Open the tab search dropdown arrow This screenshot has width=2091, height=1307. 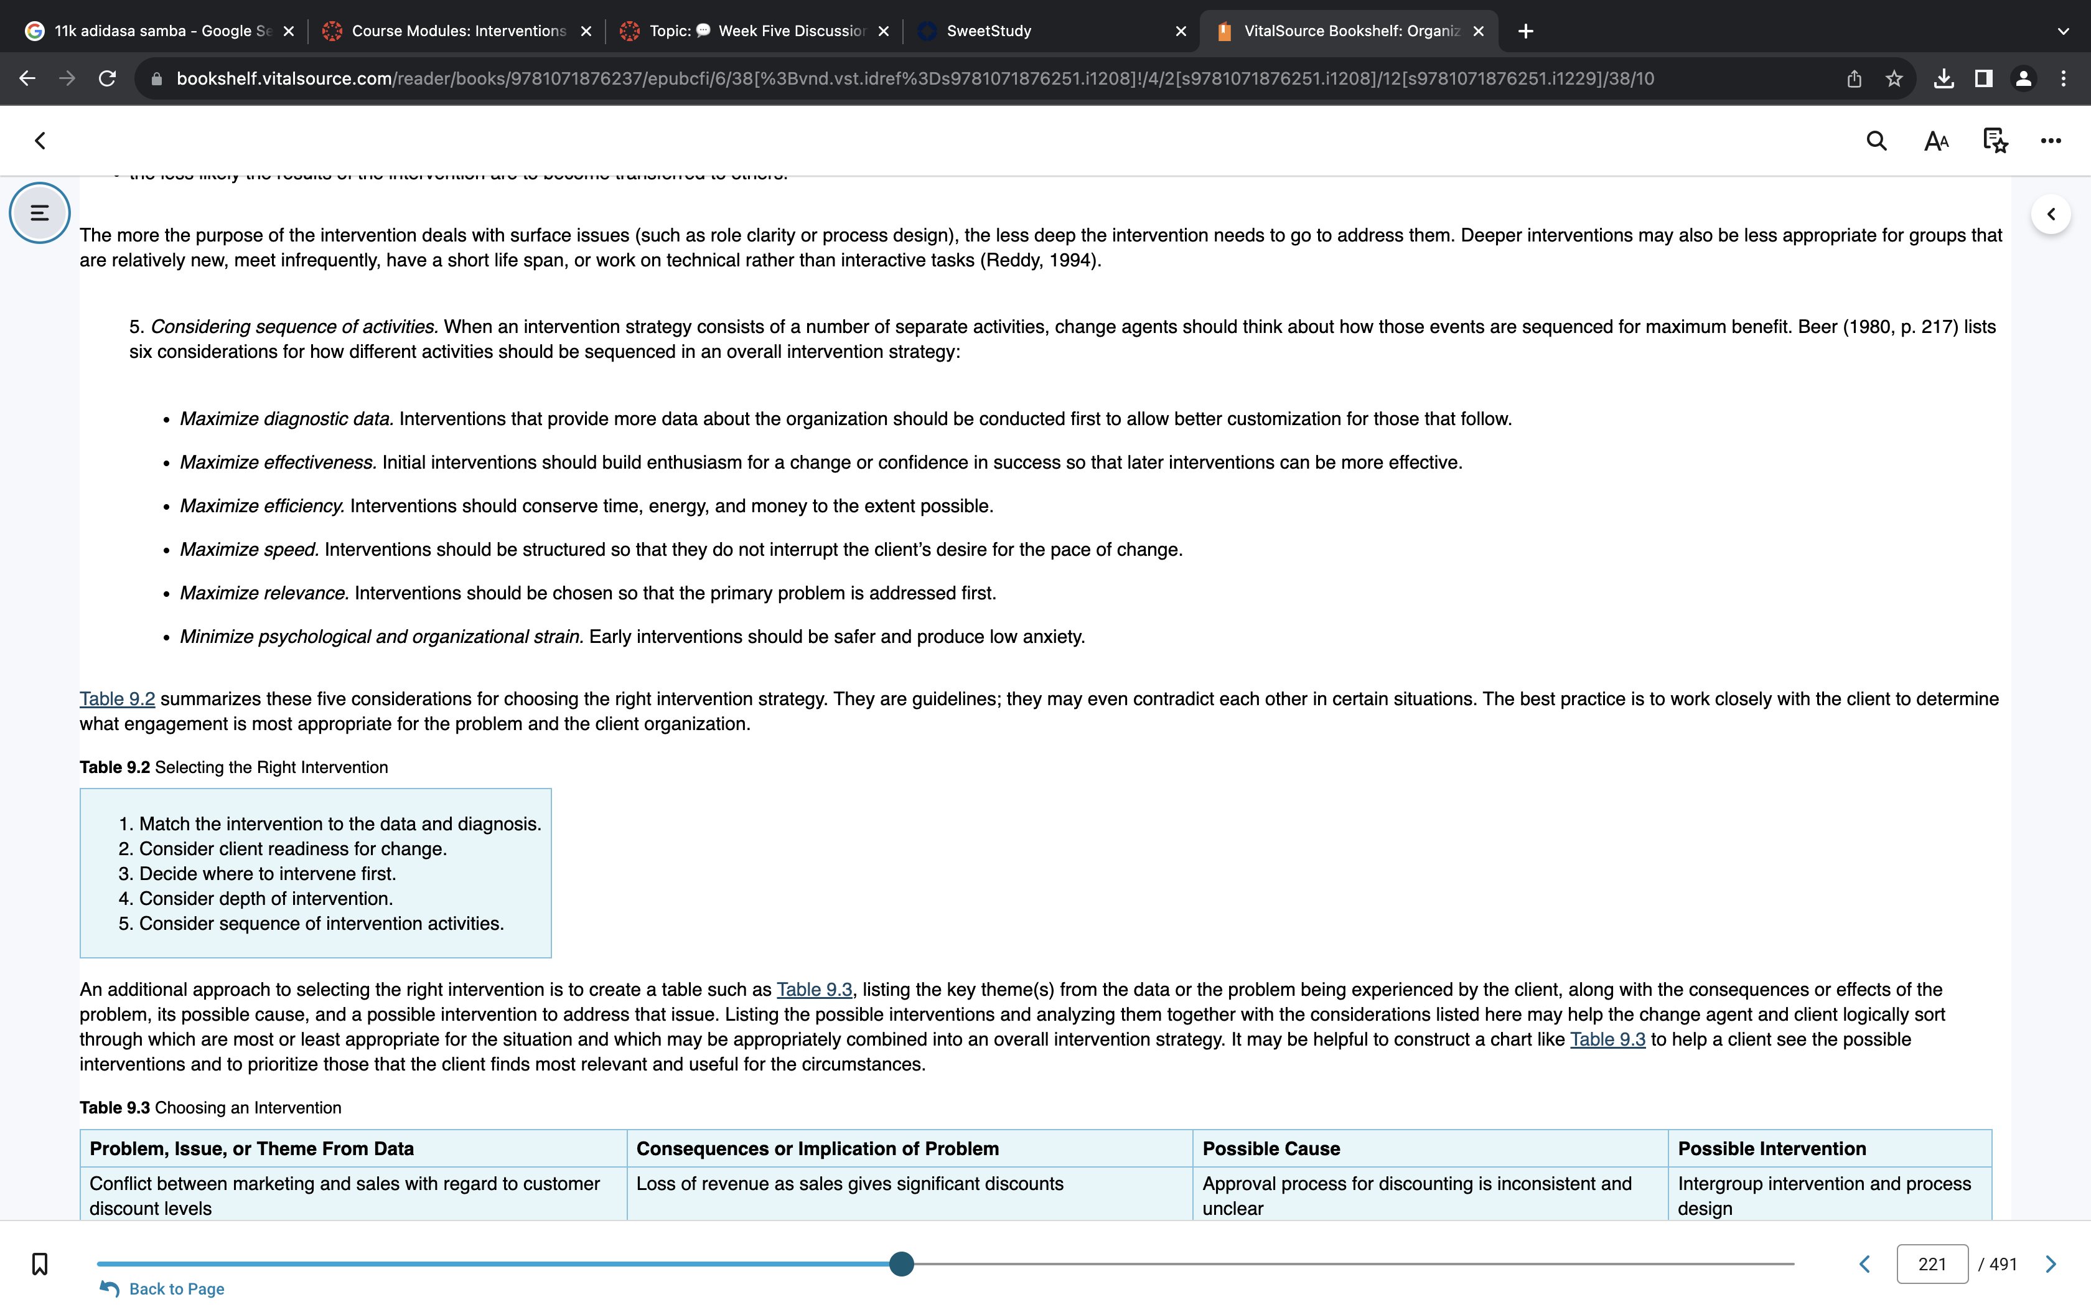[x=2064, y=31]
